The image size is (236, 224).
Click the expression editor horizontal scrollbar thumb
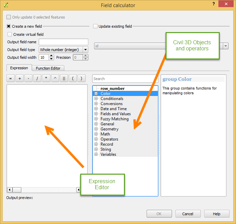pos(17,190)
